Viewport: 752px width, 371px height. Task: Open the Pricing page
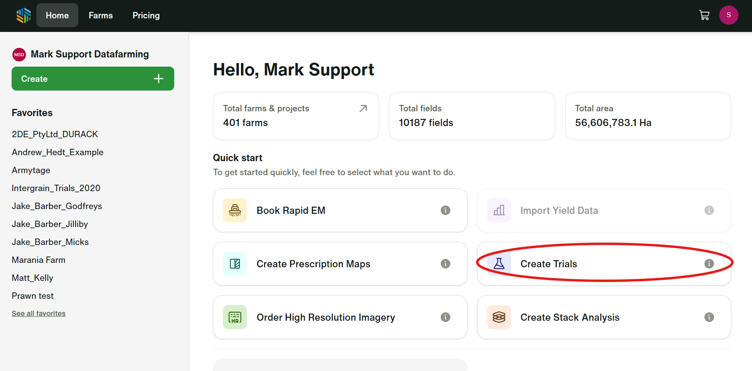[146, 16]
